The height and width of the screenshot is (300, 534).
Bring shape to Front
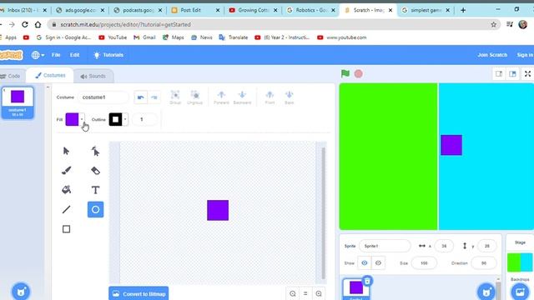[270, 97]
